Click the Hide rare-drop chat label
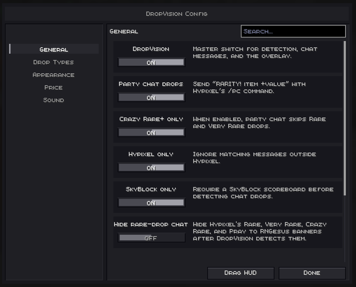The width and height of the screenshot is (356, 287). coord(151,225)
